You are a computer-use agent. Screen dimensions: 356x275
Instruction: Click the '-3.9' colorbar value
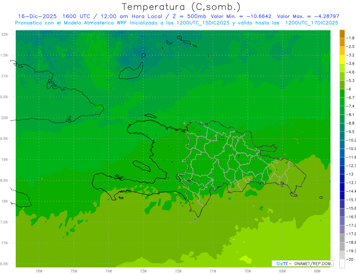[x=351, y=63]
